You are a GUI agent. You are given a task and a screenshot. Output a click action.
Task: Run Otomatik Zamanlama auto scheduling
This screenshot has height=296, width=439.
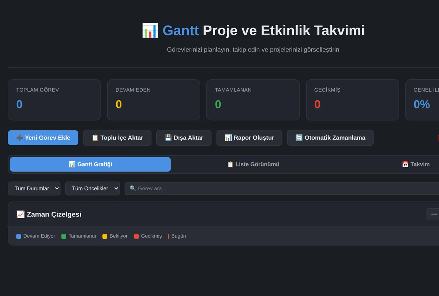click(x=330, y=138)
